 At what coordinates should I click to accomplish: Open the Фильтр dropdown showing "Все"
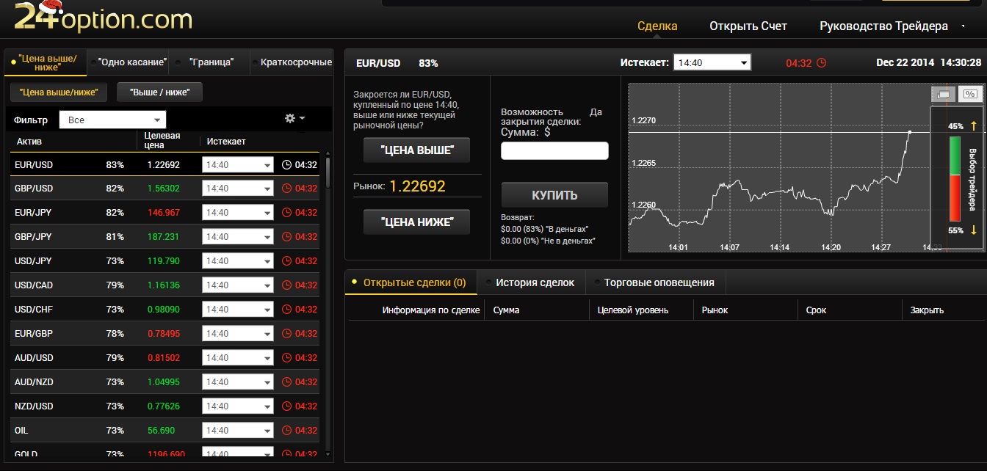(x=112, y=120)
